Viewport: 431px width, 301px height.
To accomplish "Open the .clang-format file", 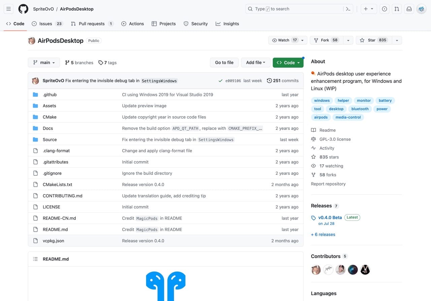I will click(x=56, y=151).
